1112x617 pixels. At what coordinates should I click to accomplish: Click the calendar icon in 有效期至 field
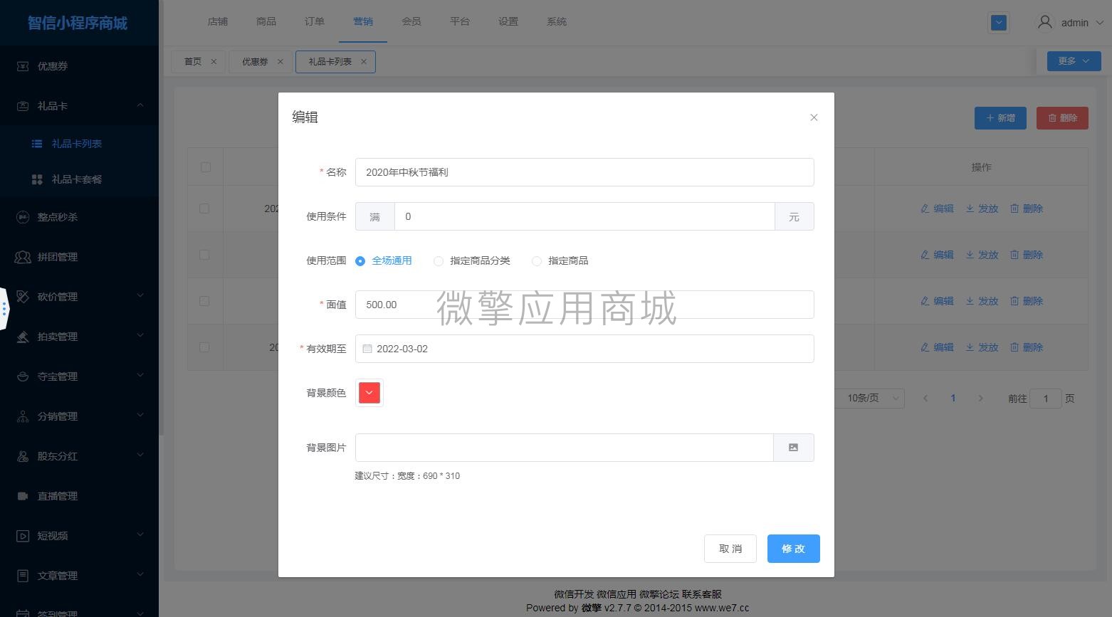(x=367, y=349)
